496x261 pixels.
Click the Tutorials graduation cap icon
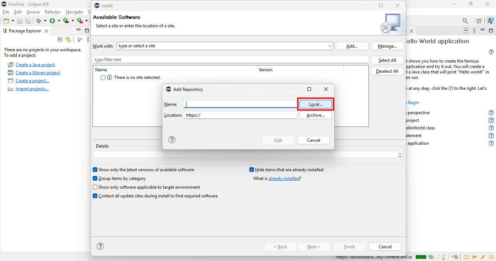point(475,257)
